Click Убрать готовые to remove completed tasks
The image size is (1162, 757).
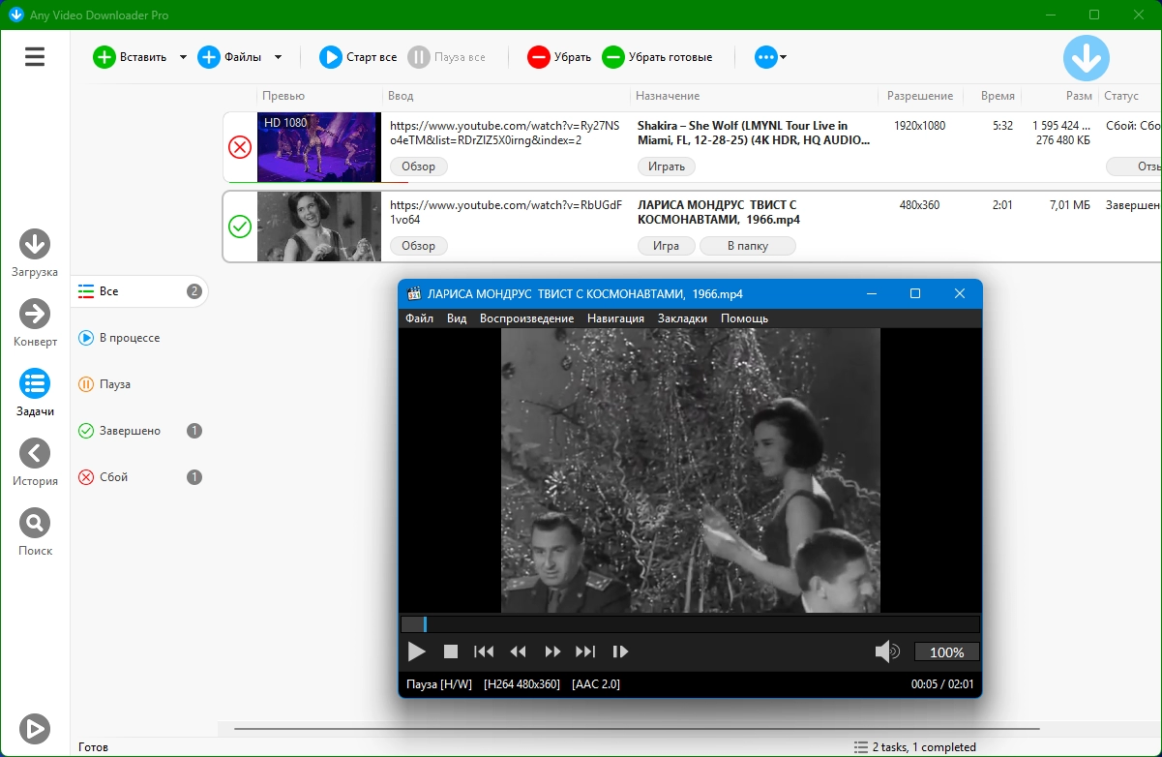(657, 57)
